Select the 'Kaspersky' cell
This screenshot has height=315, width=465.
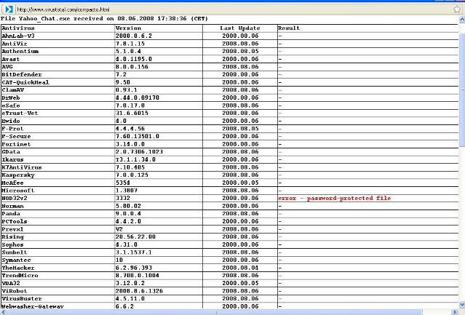pyautogui.click(x=57, y=175)
